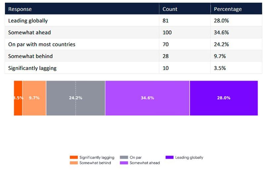
Task: Click the Percentage column header
Action: pyautogui.click(x=228, y=9)
